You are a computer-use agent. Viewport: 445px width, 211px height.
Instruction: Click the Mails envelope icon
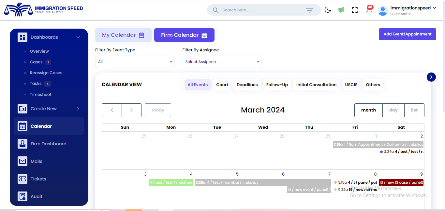22,161
